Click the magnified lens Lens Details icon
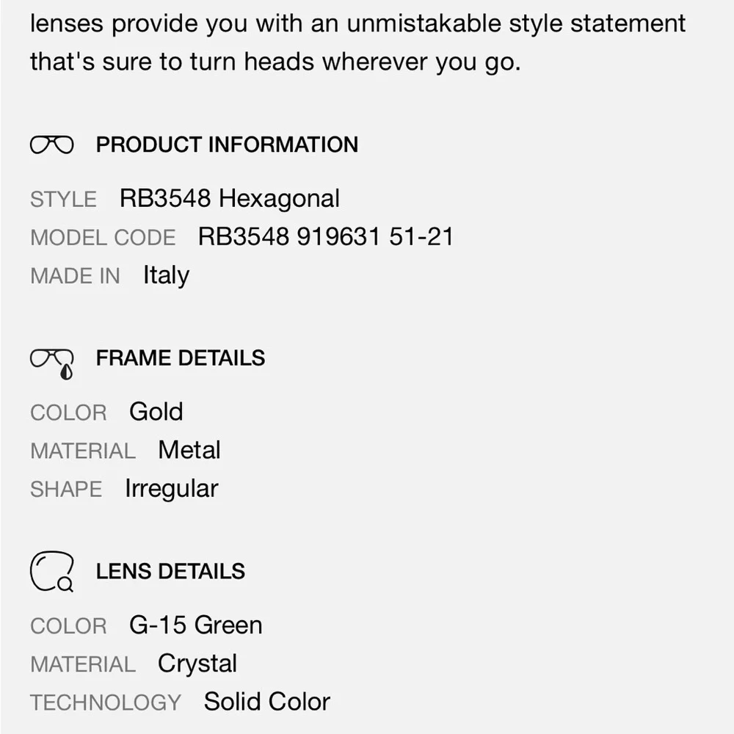Screen dimensions: 734x734 pos(52,572)
